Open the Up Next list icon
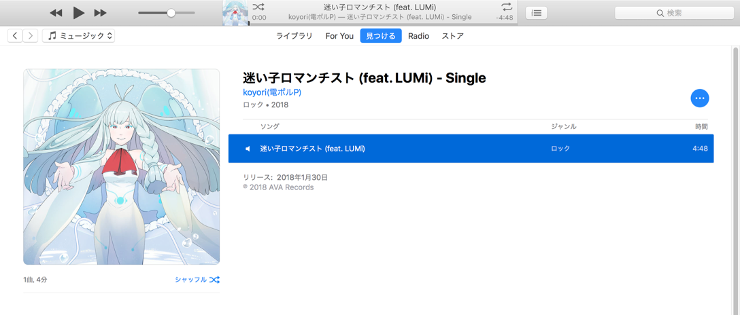 point(536,13)
